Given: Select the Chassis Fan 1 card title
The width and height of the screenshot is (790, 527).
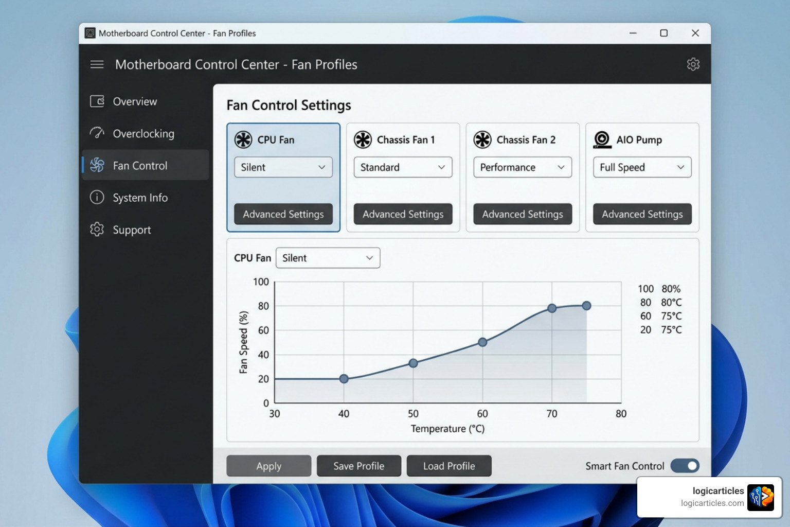Looking at the screenshot, I should coord(406,140).
